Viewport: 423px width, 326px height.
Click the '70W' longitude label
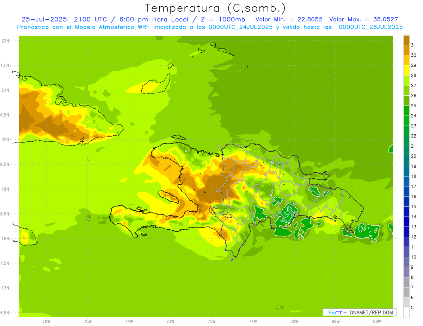point(294,321)
